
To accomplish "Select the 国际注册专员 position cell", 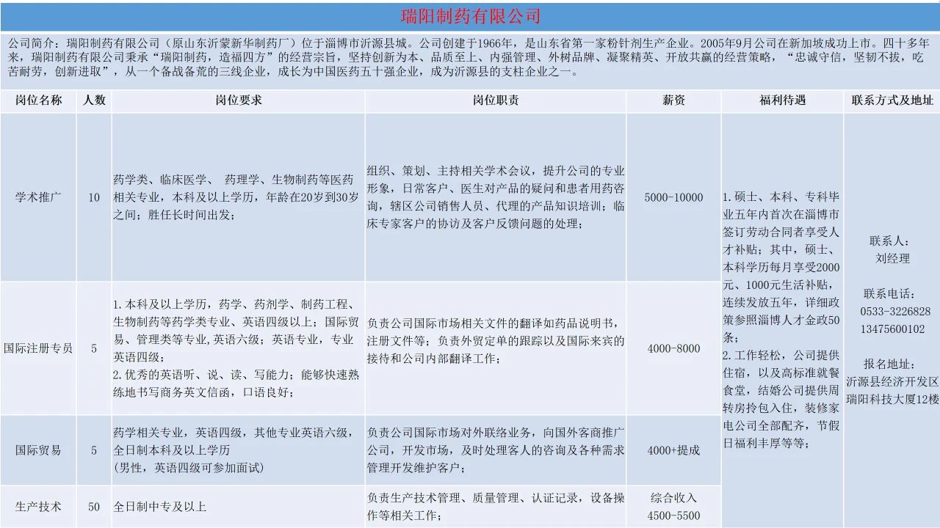I will click(x=38, y=348).
